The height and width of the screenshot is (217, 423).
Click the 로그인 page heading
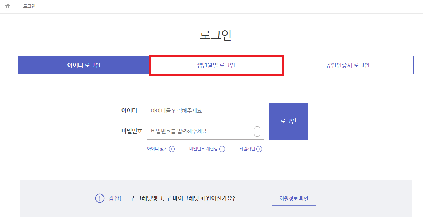click(x=216, y=35)
